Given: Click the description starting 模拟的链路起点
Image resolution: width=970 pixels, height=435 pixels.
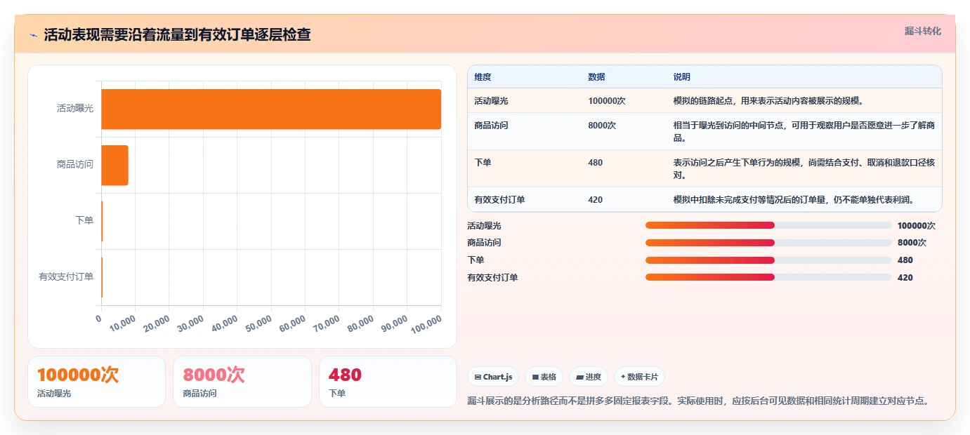Looking at the screenshot, I should click(x=768, y=101).
